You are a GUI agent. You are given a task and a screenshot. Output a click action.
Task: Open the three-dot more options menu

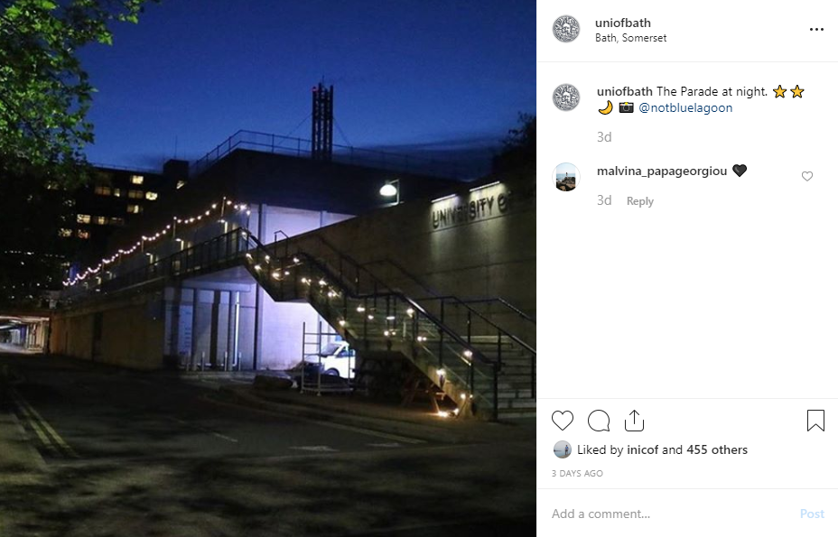pos(816,30)
